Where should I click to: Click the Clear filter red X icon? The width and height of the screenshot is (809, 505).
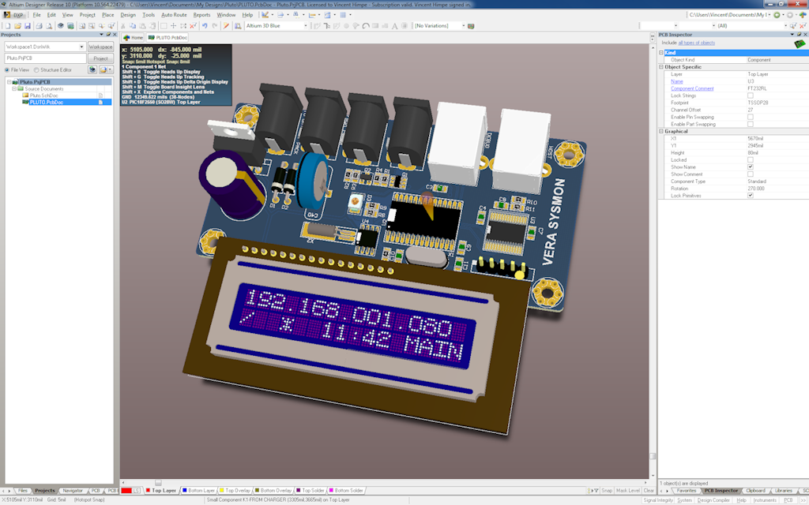pyautogui.click(x=193, y=26)
